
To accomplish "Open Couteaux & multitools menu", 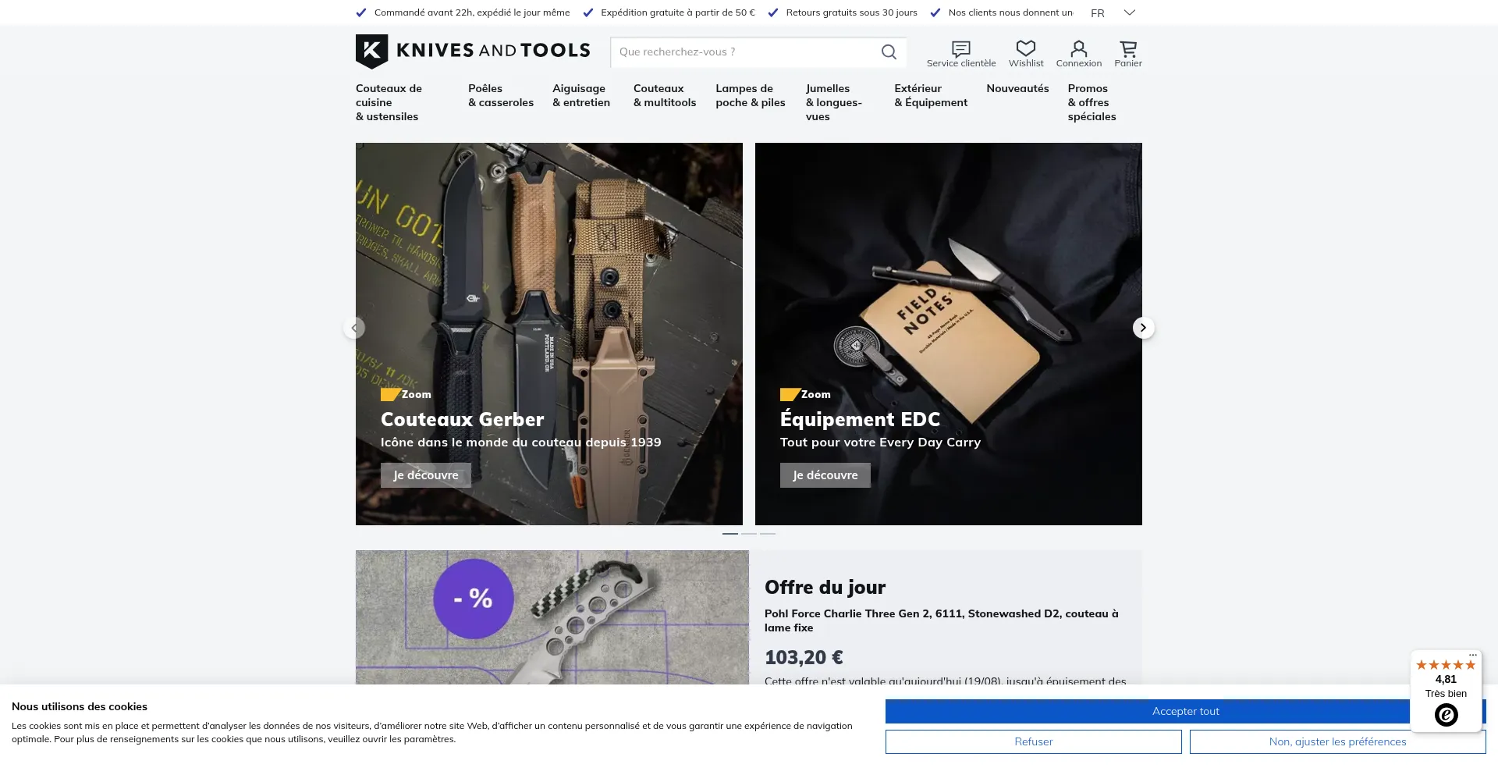I will point(665,95).
